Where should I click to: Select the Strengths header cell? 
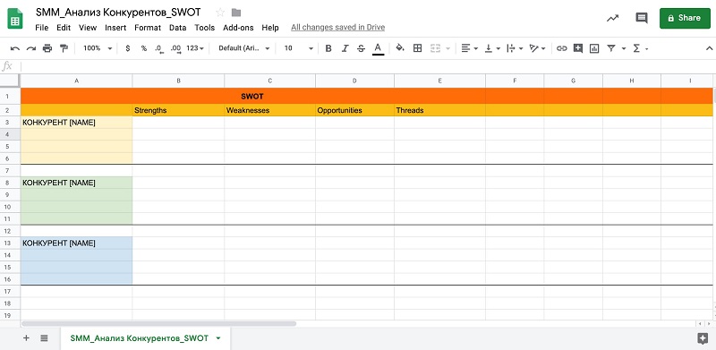click(178, 110)
